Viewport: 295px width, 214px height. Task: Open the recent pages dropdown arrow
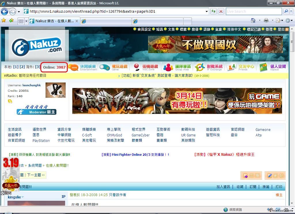tap(19, 12)
